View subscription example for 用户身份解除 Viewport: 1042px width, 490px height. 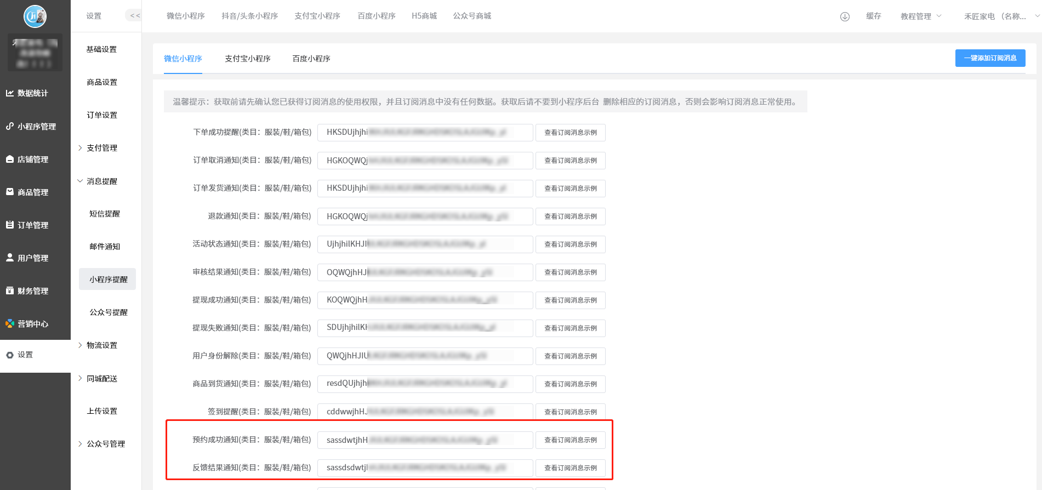[571, 356]
